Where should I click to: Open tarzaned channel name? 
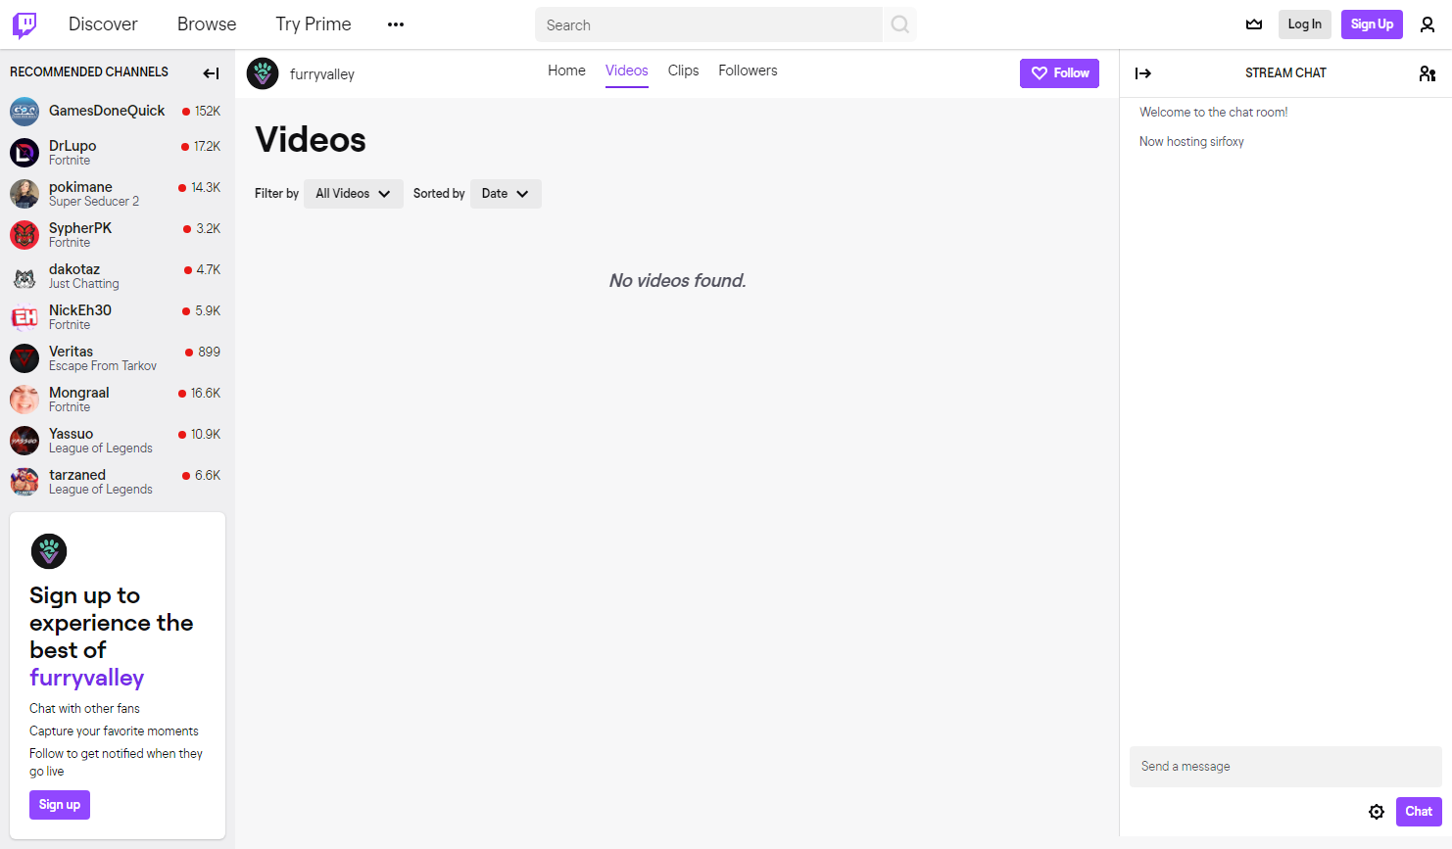[77, 475]
